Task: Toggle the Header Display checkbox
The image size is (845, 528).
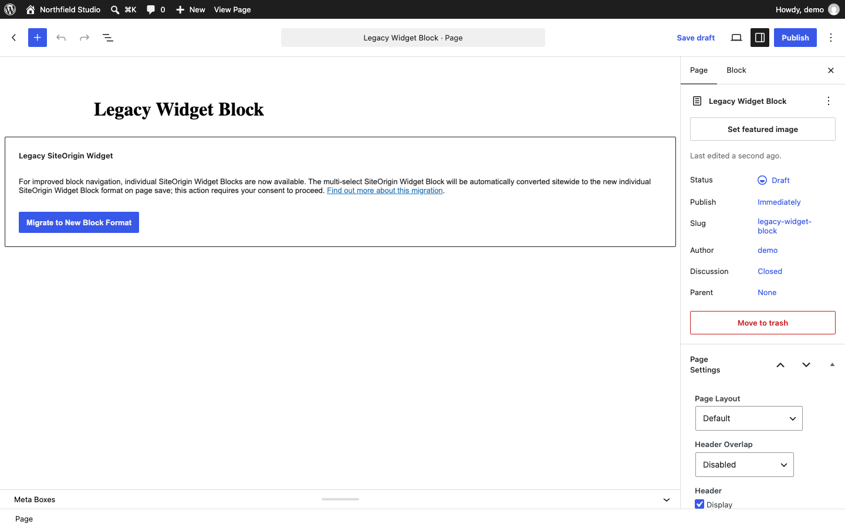Action: (699, 504)
